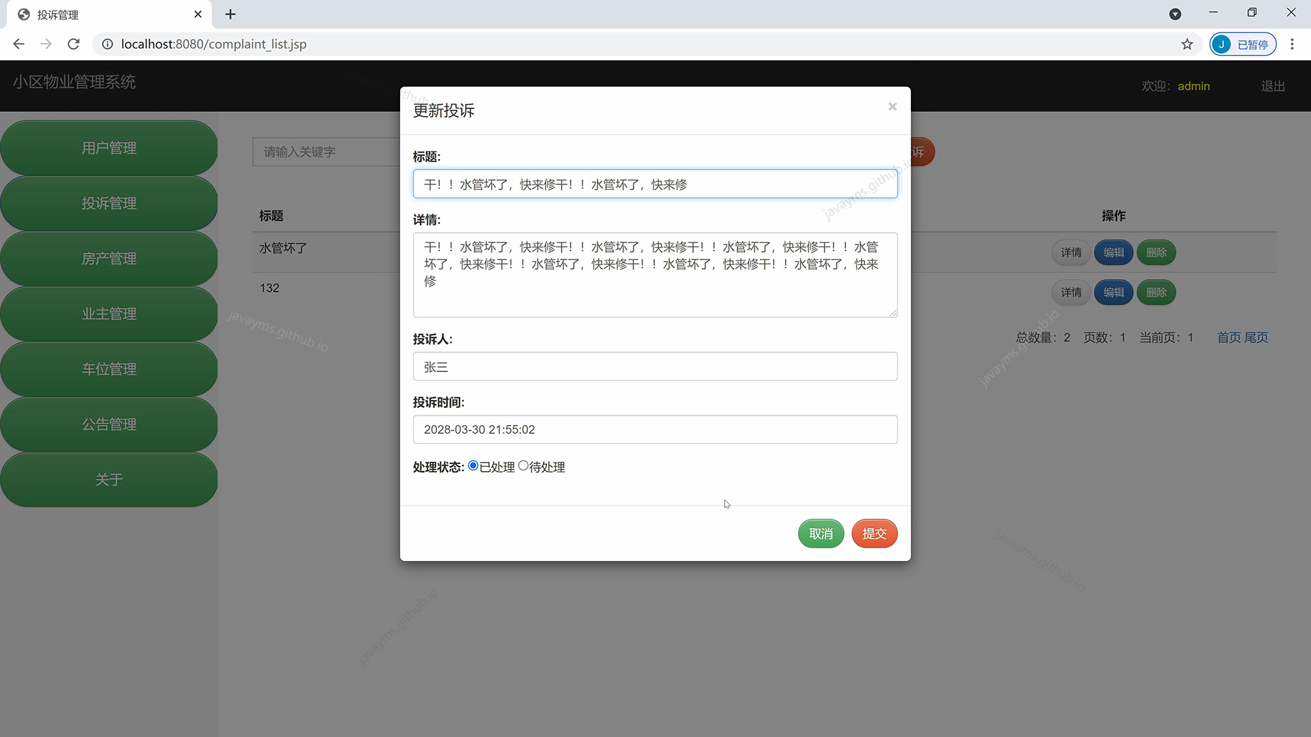
Task: Open the 公告管理 sidebar section
Action: tap(109, 424)
